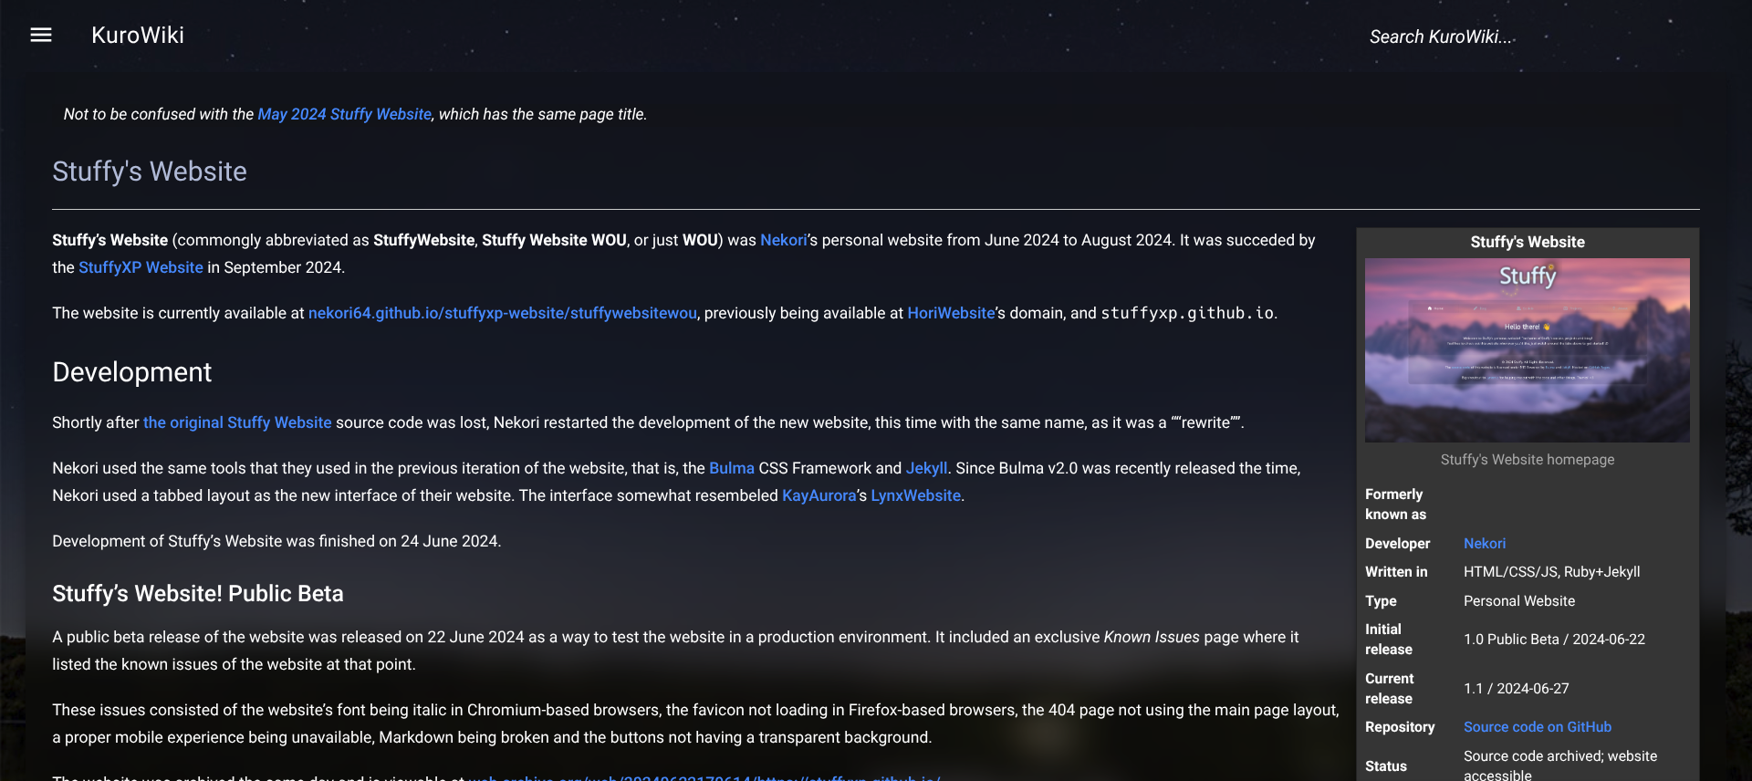Image resolution: width=1752 pixels, height=781 pixels.
Task: Open Source code on GitHub link
Action: point(1538,727)
